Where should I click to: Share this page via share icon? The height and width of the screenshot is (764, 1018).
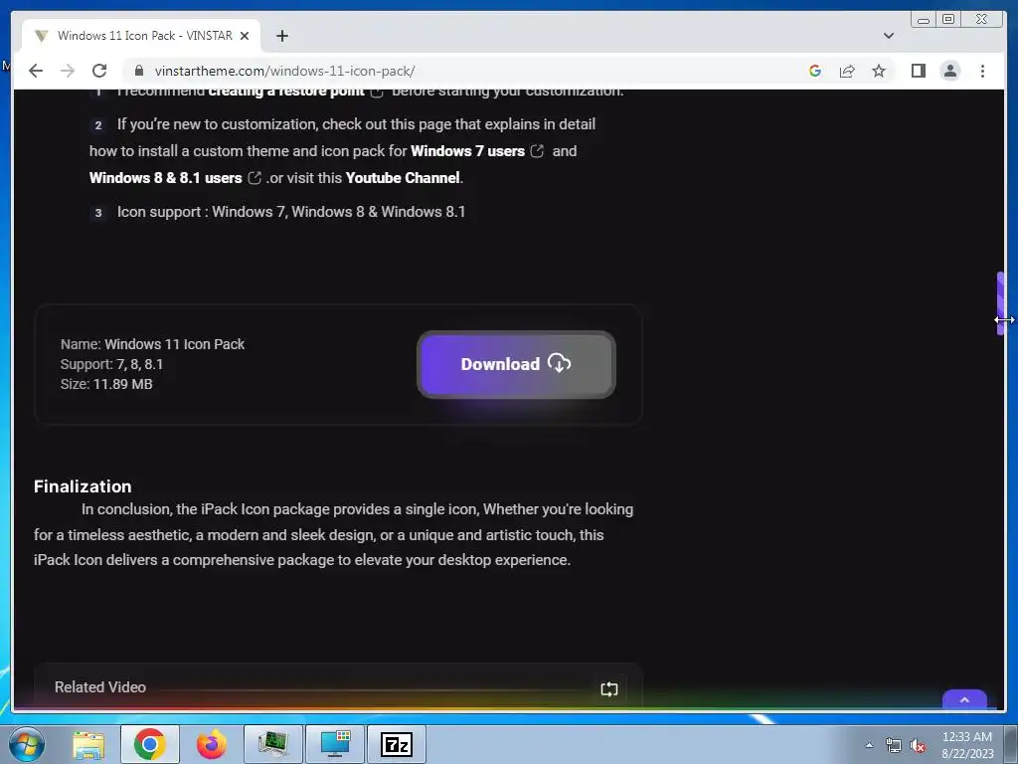[x=847, y=71]
